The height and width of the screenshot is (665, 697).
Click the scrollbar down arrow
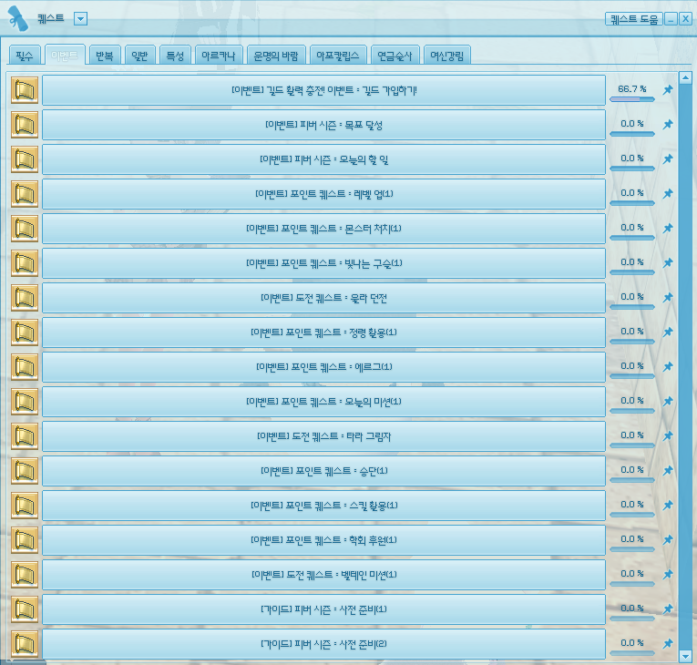tap(685, 656)
